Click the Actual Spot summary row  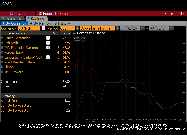(x=36, y=101)
